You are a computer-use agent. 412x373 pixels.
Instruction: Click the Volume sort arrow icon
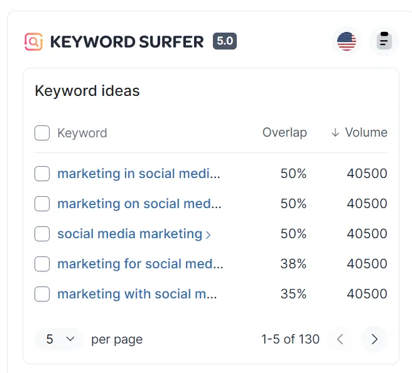(335, 132)
